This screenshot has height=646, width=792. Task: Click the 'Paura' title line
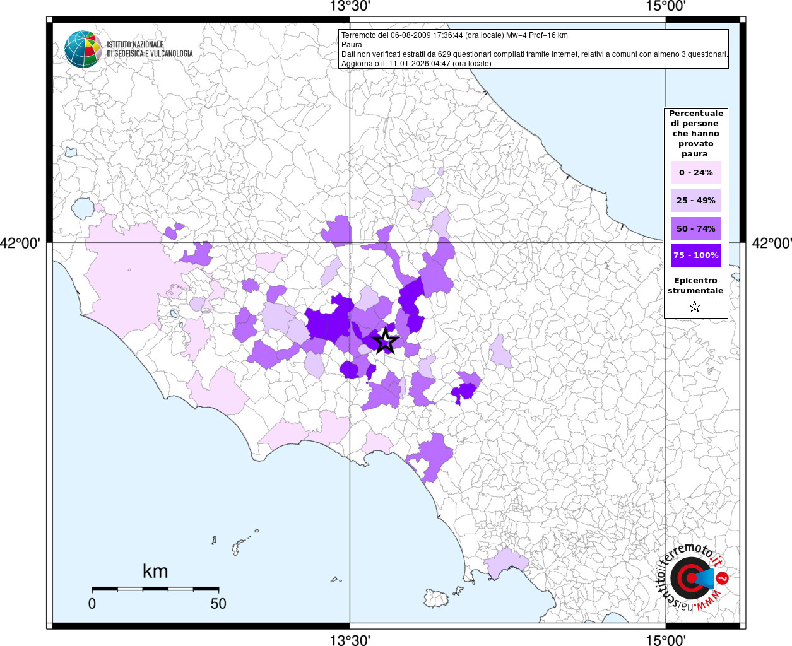pos(352,45)
